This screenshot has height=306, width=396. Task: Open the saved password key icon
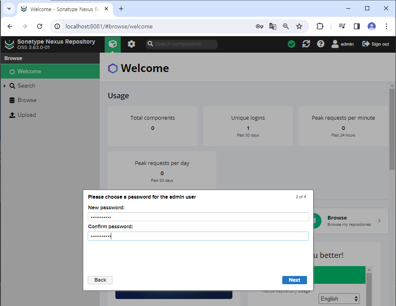pos(259,26)
